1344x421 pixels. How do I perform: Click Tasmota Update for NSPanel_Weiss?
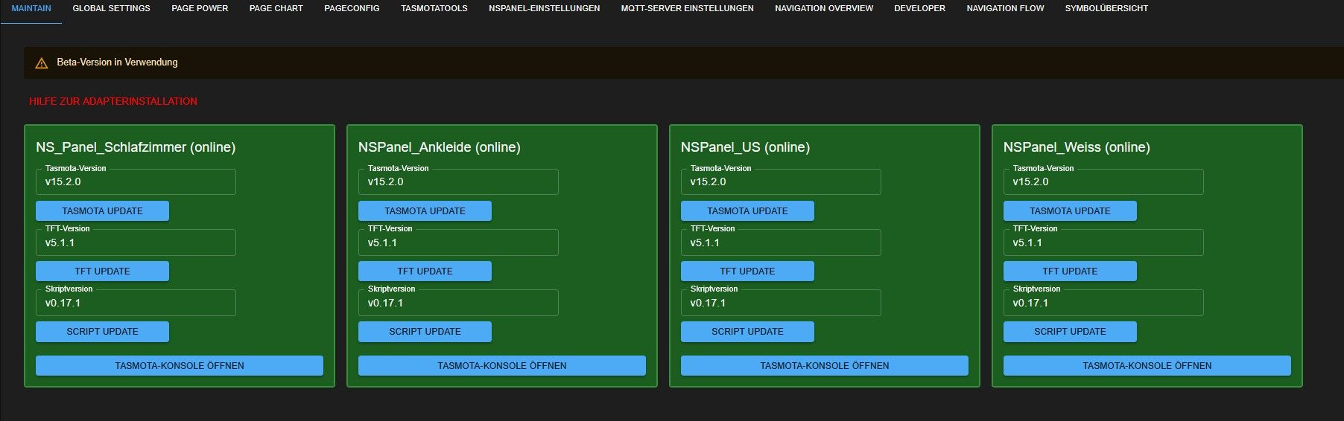[x=1070, y=210]
